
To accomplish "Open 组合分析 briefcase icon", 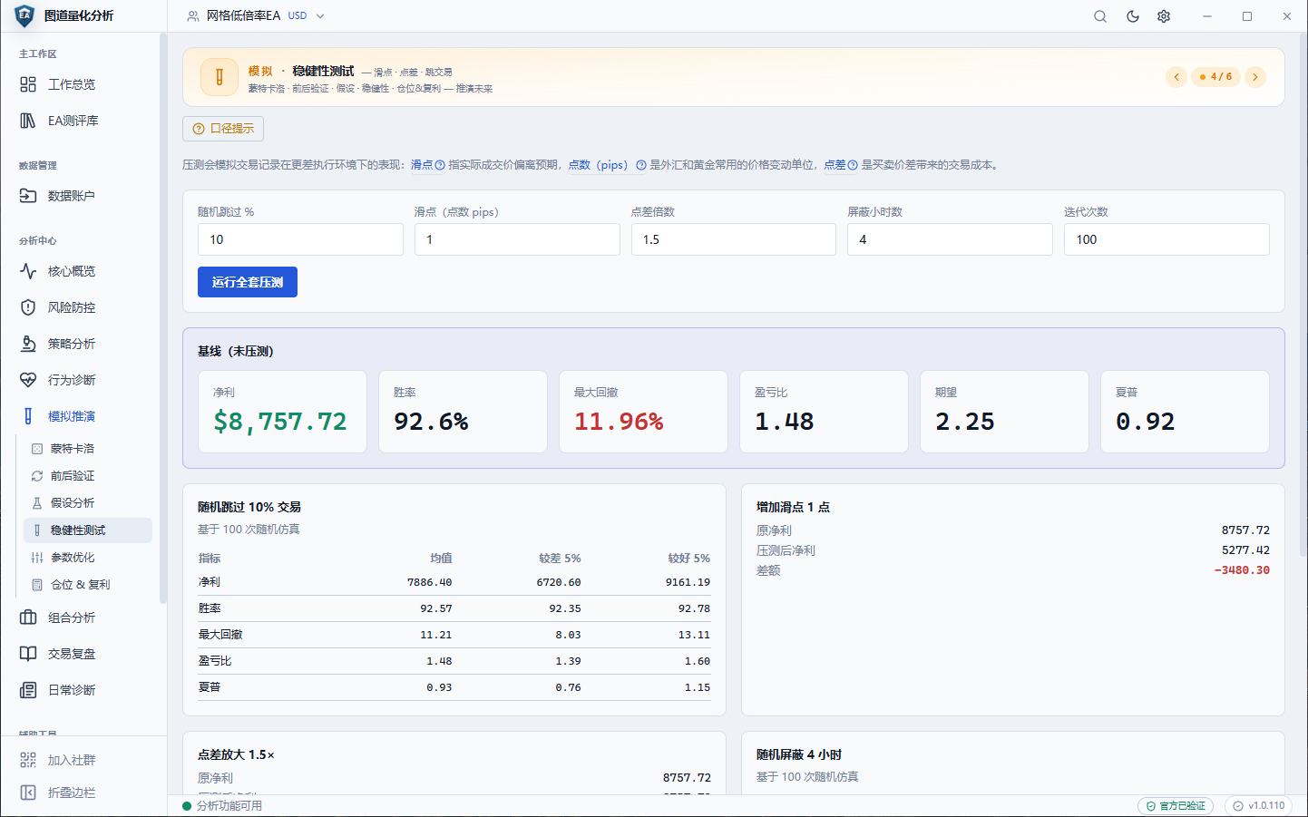I will 28,618.
